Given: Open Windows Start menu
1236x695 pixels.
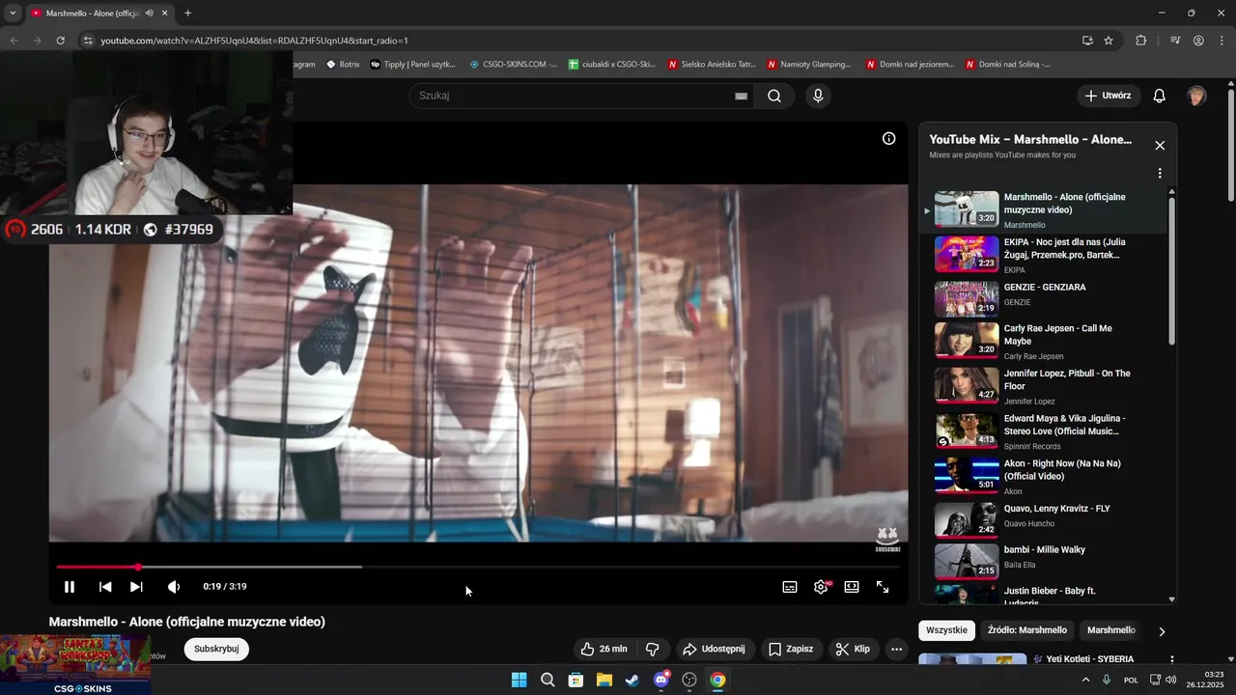Looking at the screenshot, I should click(x=519, y=680).
